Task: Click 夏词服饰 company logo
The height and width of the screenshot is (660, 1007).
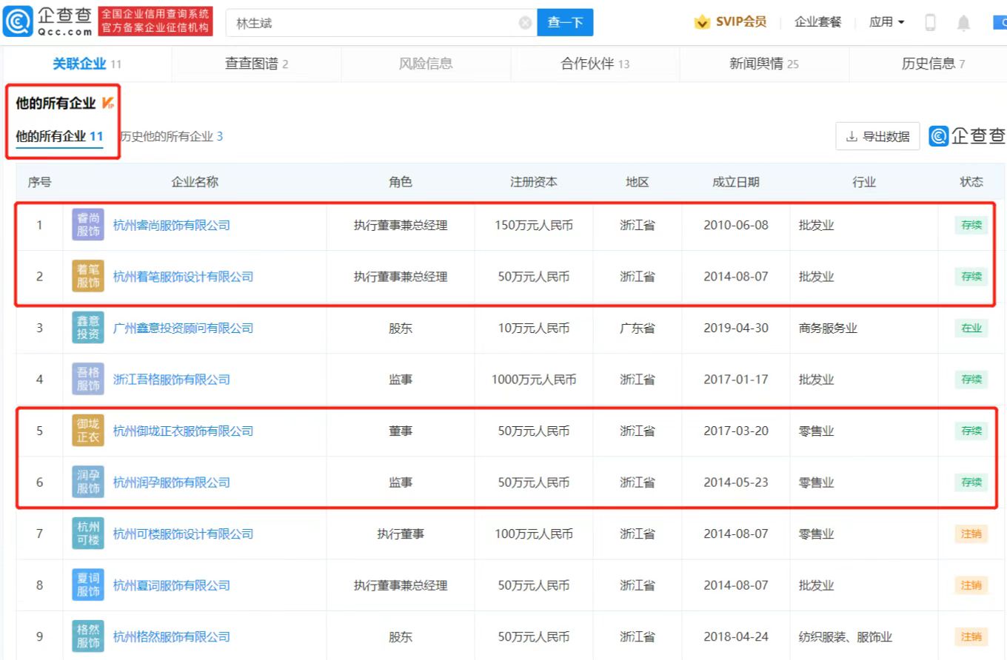Action: pyautogui.click(x=88, y=585)
